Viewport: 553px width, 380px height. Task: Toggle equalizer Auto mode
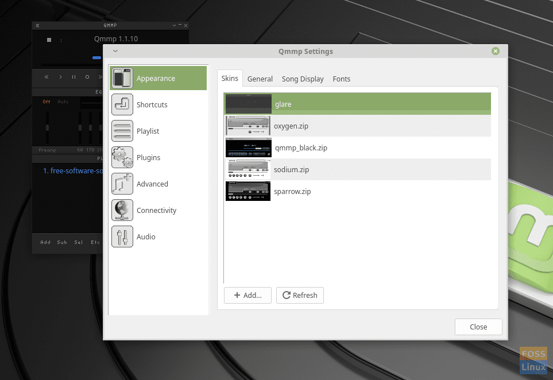63,102
